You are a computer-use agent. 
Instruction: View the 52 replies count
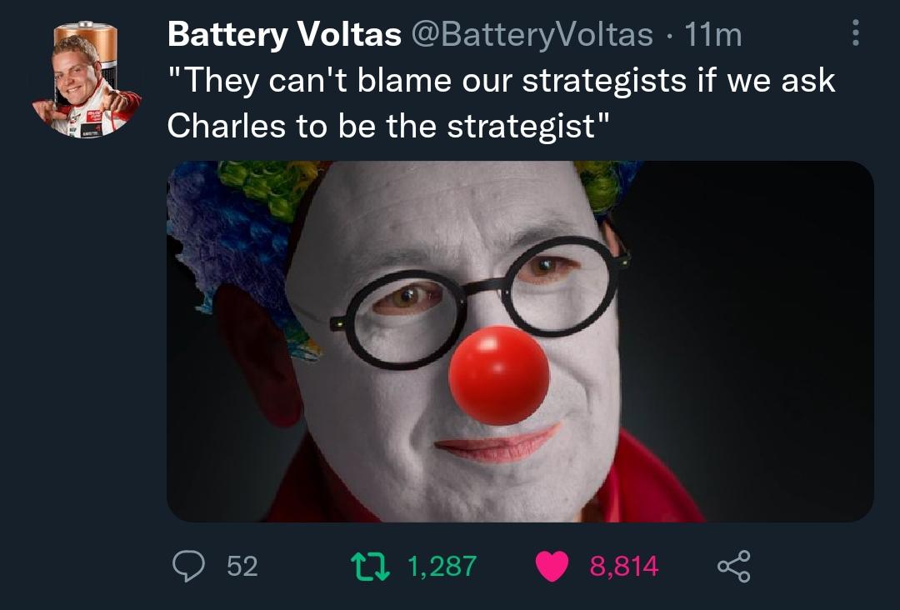242,566
